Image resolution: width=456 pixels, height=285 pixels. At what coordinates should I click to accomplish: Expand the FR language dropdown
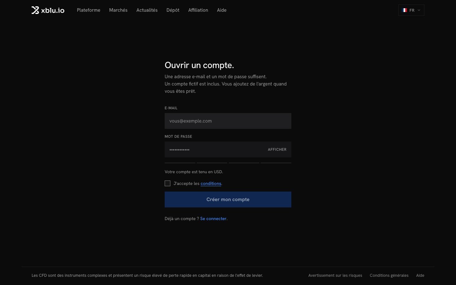411,10
